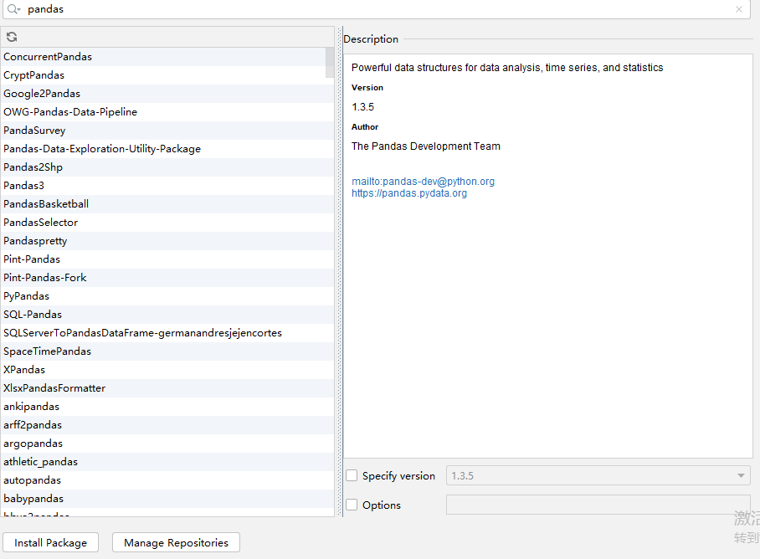Click The Pandas Development Team text
The width and height of the screenshot is (760, 559).
click(425, 146)
